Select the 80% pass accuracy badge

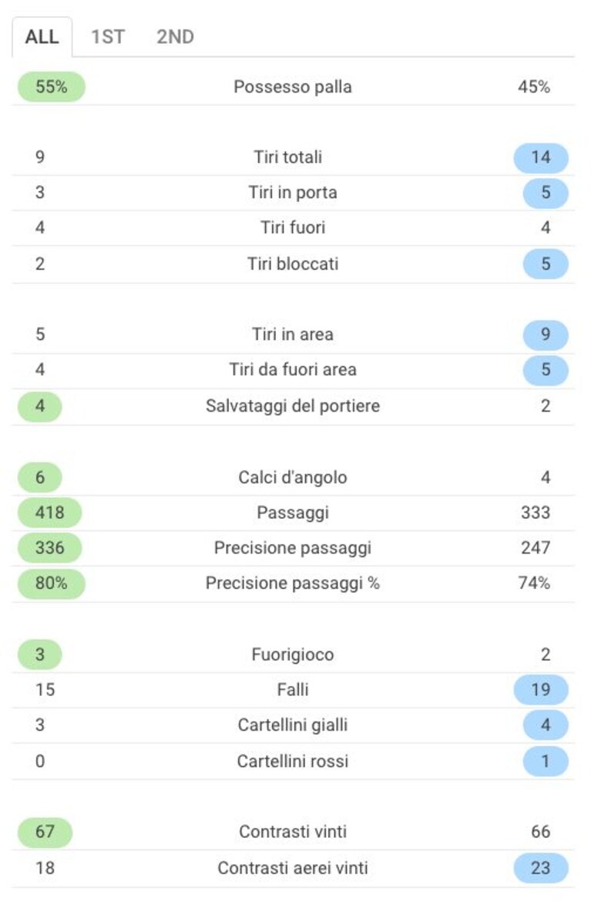click(x=52, y=583)
